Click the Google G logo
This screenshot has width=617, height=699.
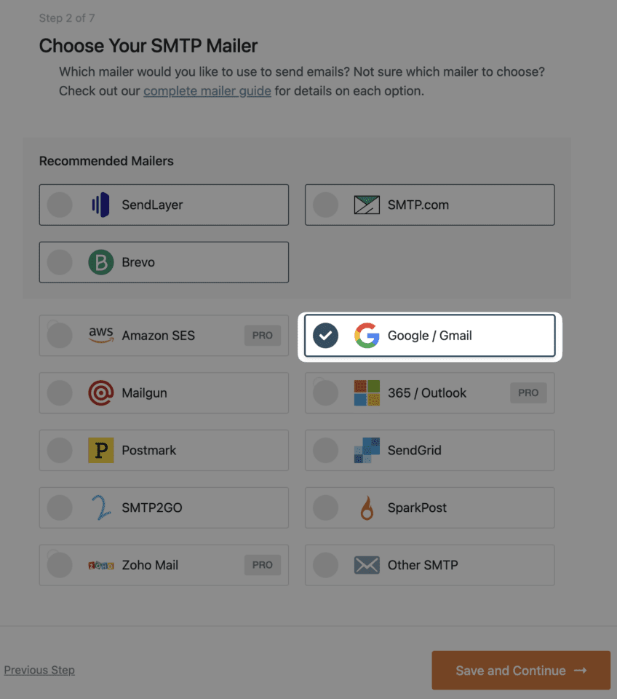367,336
